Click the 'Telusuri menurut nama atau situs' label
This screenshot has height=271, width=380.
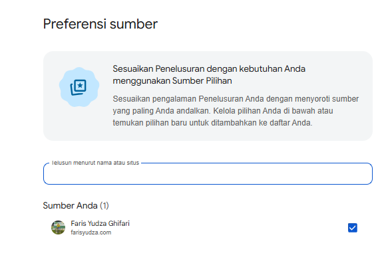point(95,163)
